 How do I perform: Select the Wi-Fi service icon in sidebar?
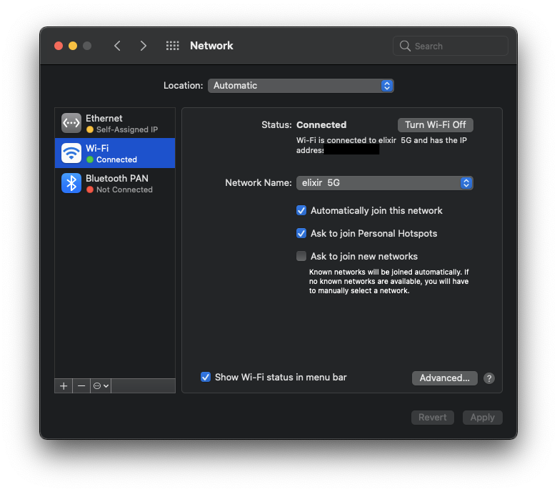coord(71,153)
